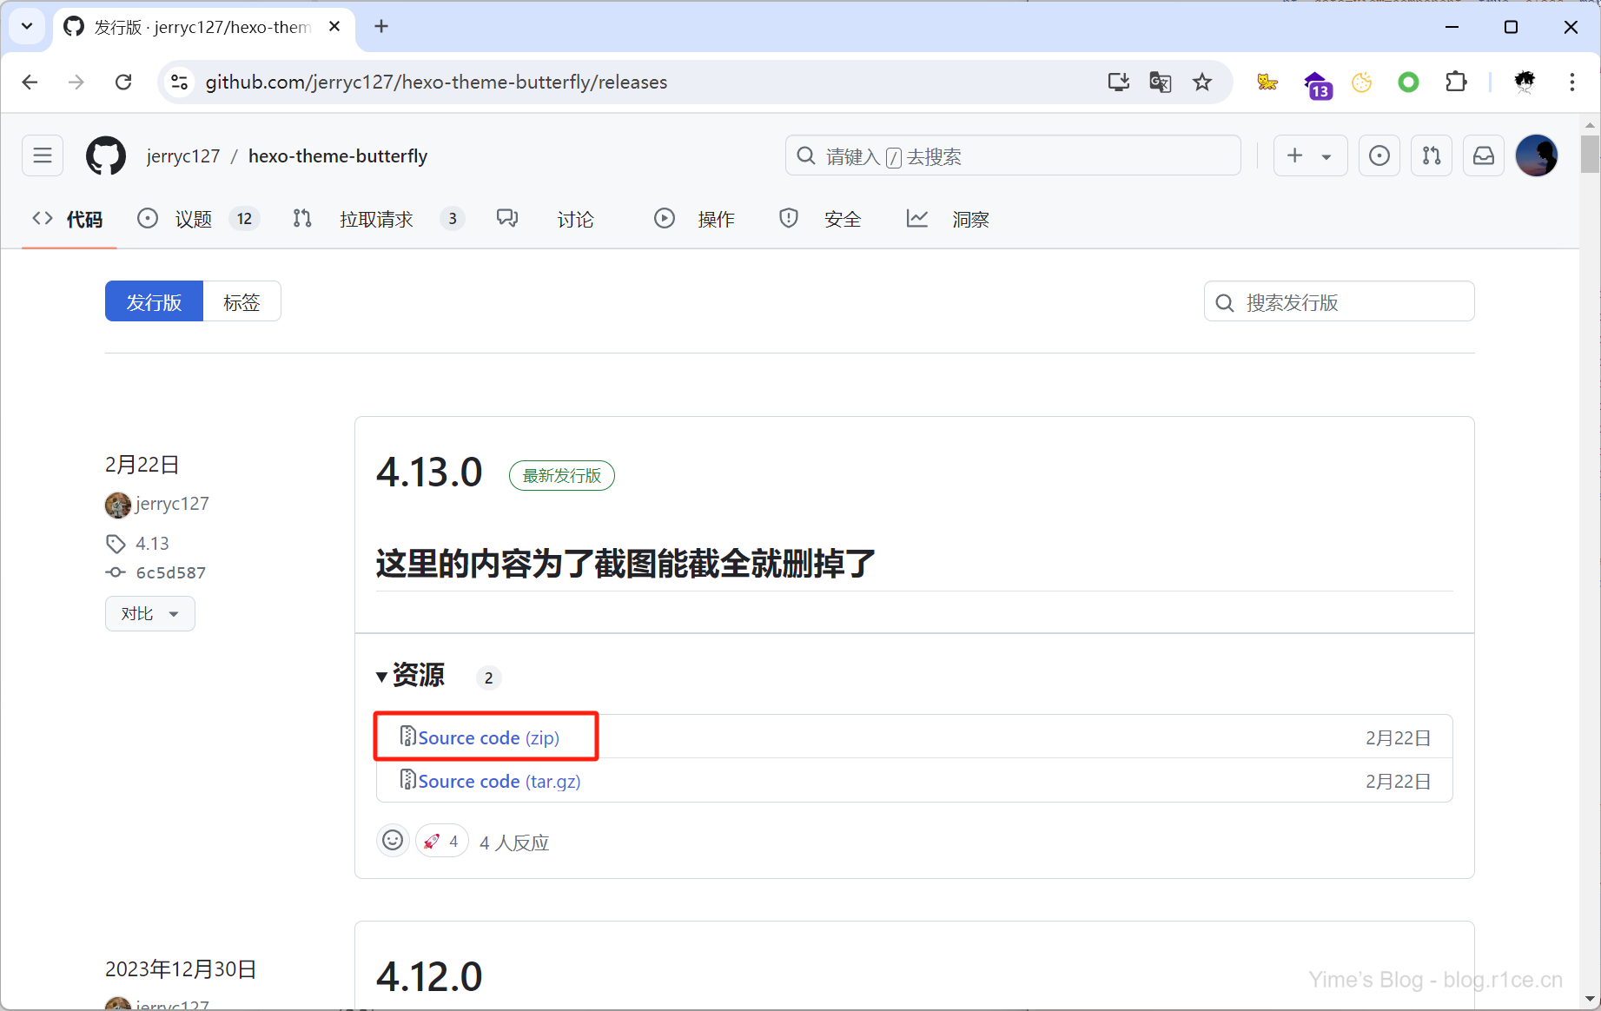Add a reaction with the smiley icon
Screen dimensions: 1601x1011
[393, 841]
